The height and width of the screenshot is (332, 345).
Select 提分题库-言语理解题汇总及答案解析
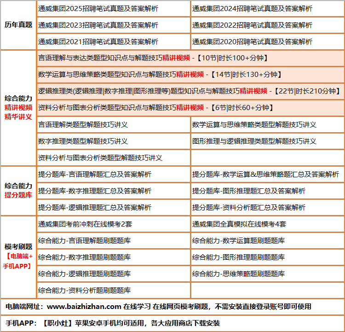pyautogui.click(x=114, y=174)
